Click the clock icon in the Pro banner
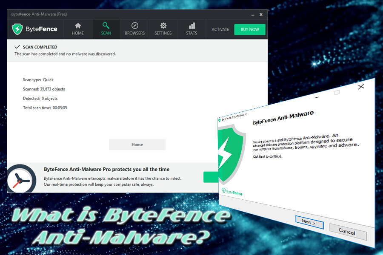Image resolution: width=383 pixels, height=255 pixels. [22, 179]
